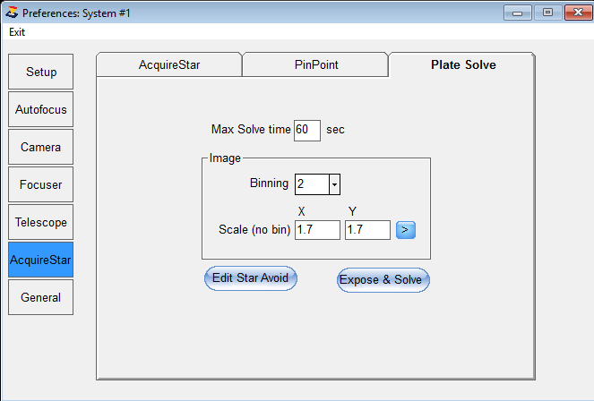This screenshot has height=401, width=594.
Task: Click the Max Solve time input field
Action: 307,131
